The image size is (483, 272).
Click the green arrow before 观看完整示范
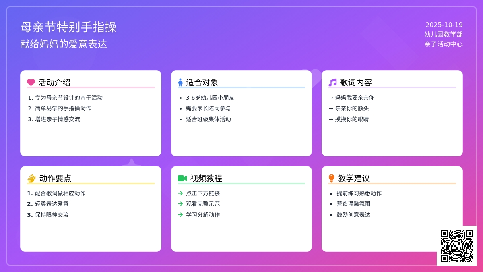pyautogui.click(x=180, y=204)
